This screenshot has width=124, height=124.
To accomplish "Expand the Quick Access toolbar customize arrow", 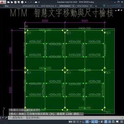I will point(39,2).
